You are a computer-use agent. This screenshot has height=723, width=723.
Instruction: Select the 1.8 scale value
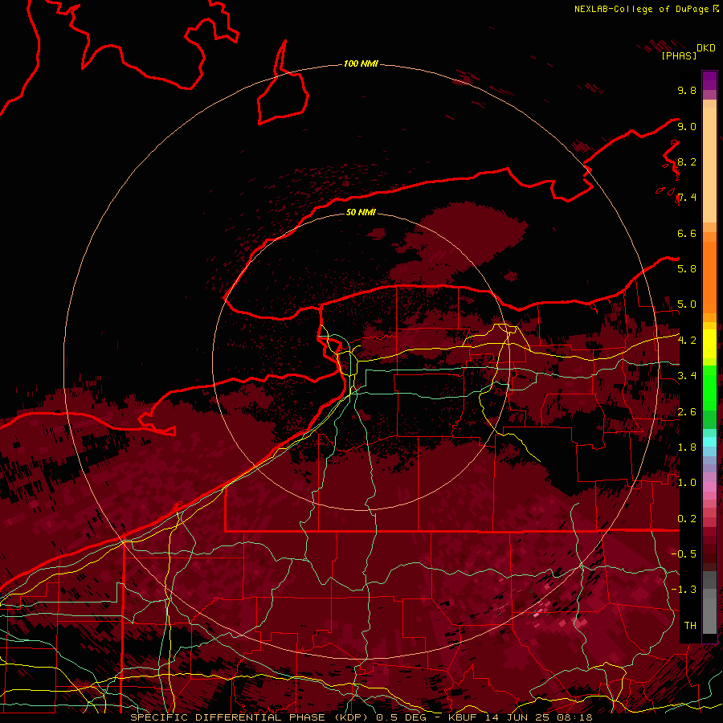[x=687, y=447]
